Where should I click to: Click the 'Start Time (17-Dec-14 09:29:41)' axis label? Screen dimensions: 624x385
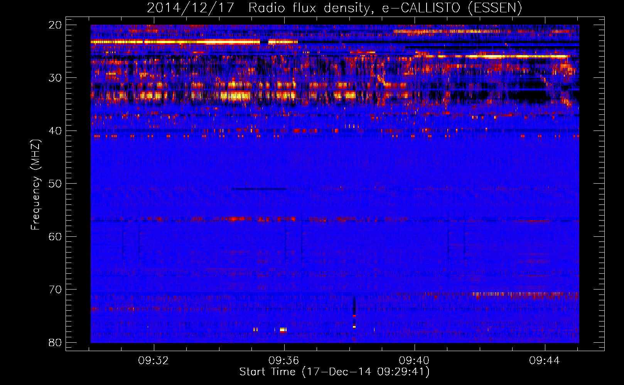334,372
